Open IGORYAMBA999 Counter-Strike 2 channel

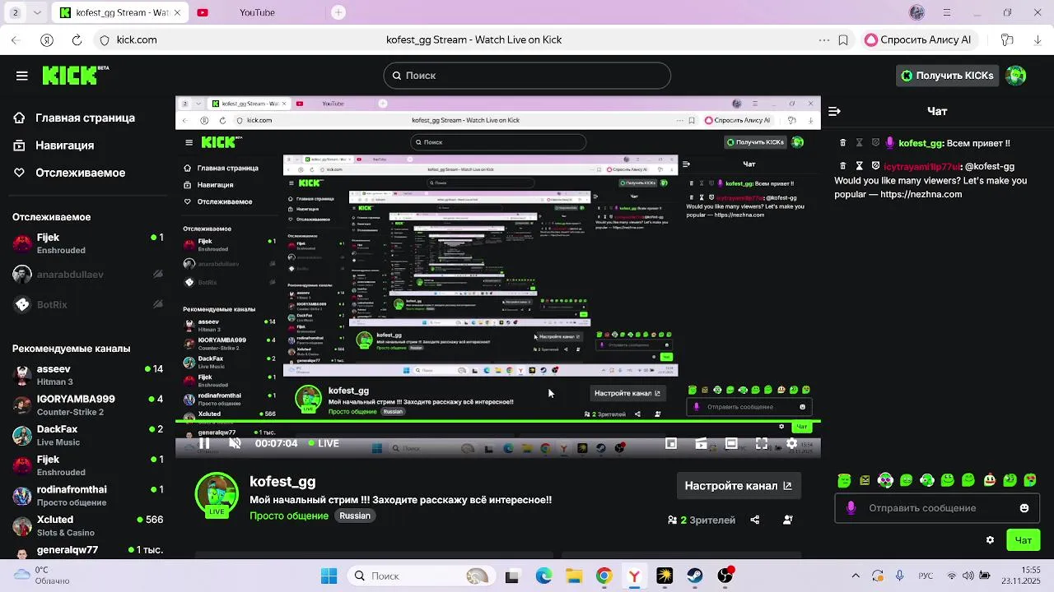88,405
